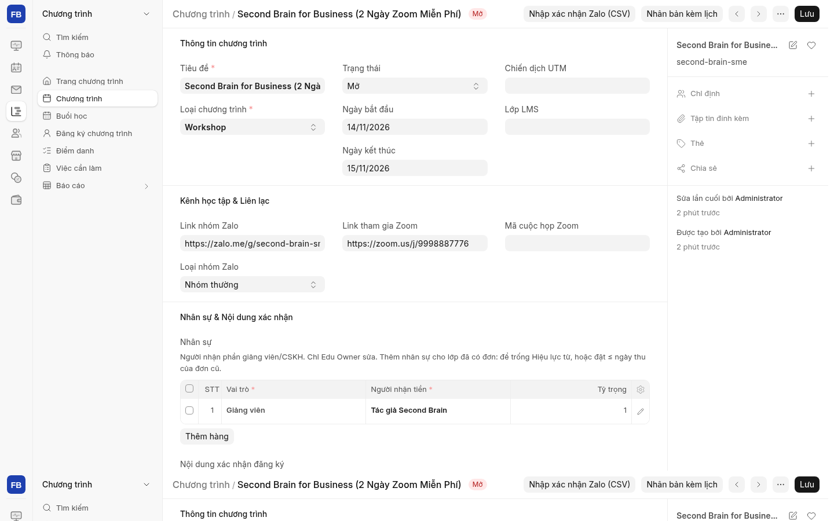Click the "Giảng viên" role cell
The width and height of the screenshot is (834, 521).
tap(294, 410)
